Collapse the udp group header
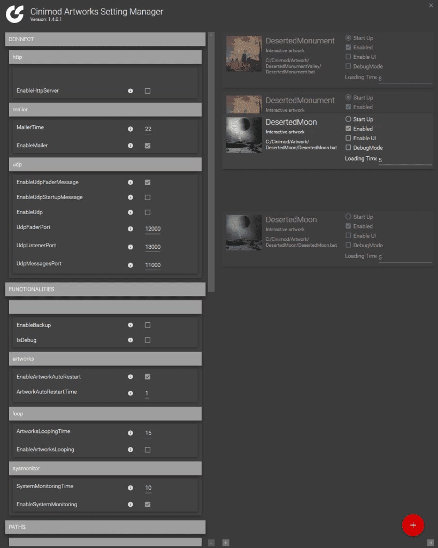438x548 pixels. [105, 164]
